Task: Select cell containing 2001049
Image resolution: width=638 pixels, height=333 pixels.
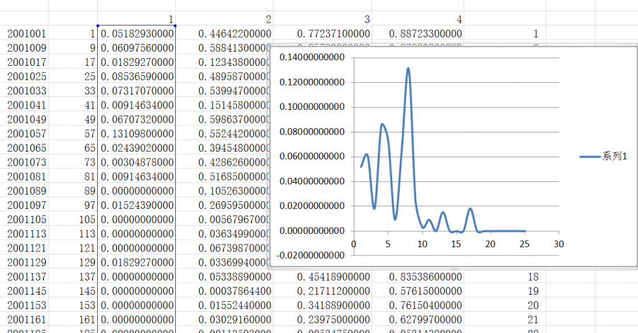Action: pos(24,119)
